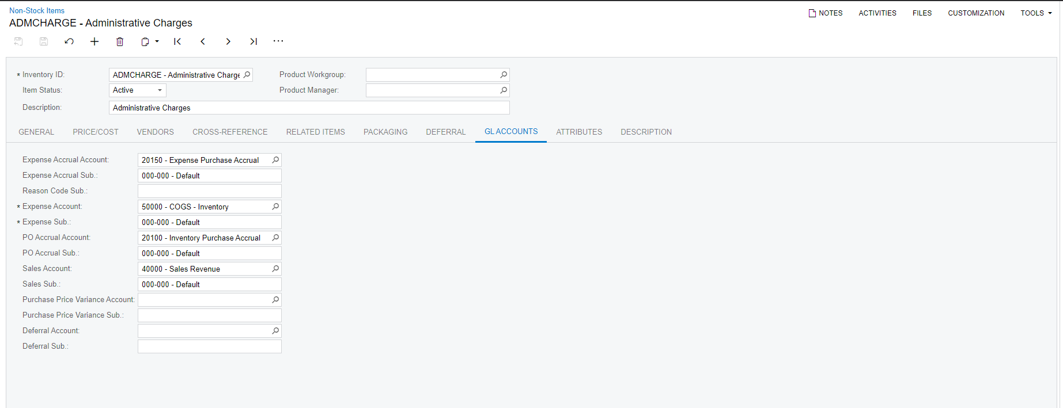
Task: Click the Delete trash can icon
Action: click(120, 41)
